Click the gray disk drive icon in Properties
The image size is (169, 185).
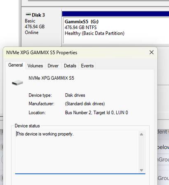point(17,83)
